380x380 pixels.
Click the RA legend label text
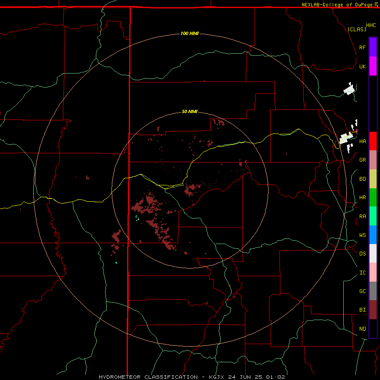click(x=362, y=217)
